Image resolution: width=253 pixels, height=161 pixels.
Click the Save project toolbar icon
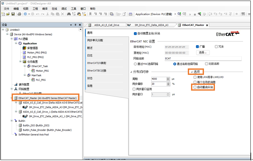tap(13, 14)
